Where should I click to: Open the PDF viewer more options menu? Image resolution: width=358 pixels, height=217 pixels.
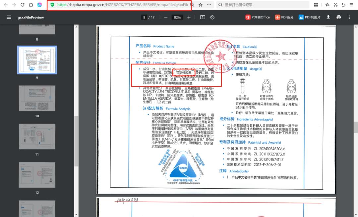[349, 17]
